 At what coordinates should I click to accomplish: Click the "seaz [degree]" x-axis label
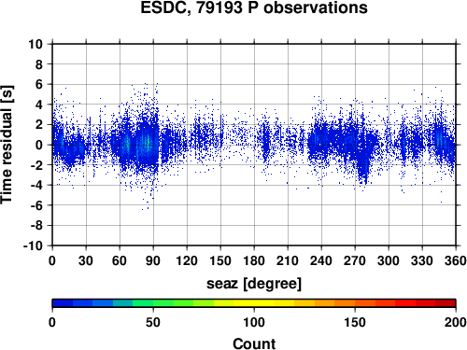click(254, 283)
